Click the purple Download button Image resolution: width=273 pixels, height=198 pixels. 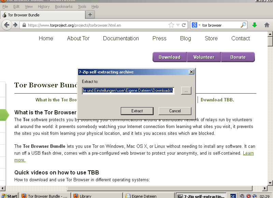[x=169, y=57]
